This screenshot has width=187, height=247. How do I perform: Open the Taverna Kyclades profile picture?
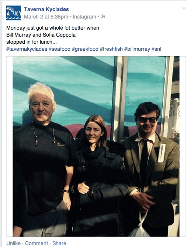coord(14,13)
